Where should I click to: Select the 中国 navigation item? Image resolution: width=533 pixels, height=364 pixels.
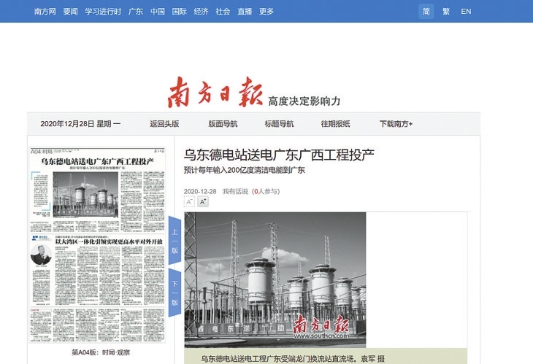158,12
